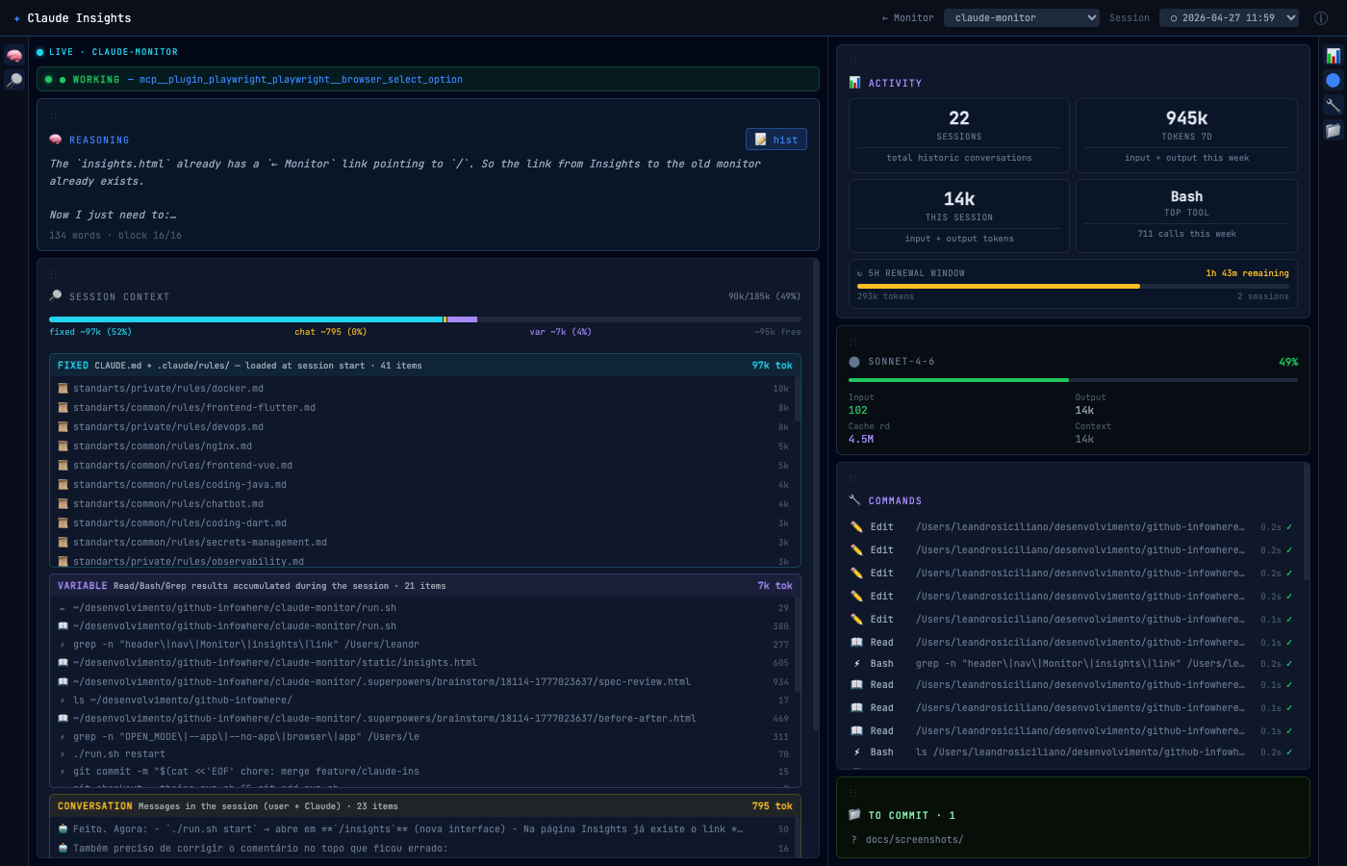Click the session context usage bar
Screen dimensions: 1347x866
click(425, 319)
